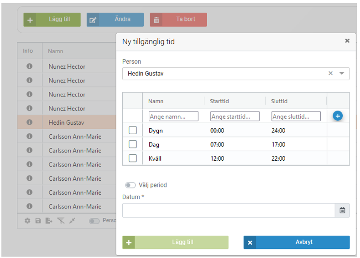Check the Kväll time checkbox
The image size is (360, 258).
[x=133, y=158]
